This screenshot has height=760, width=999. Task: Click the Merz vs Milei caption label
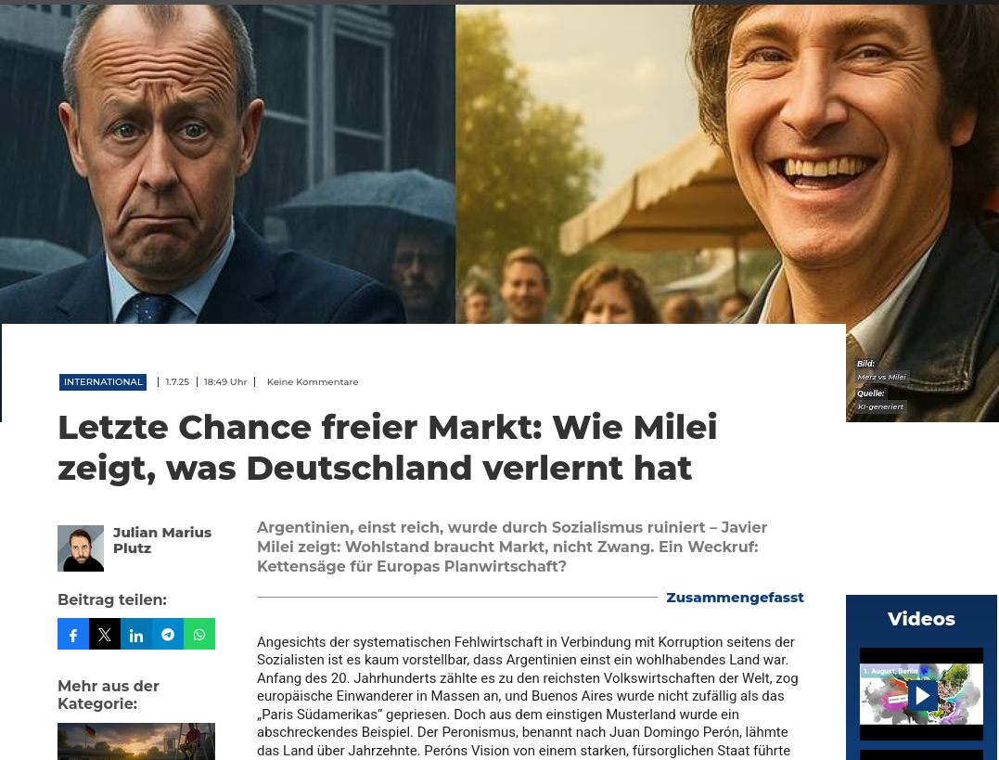881,377
